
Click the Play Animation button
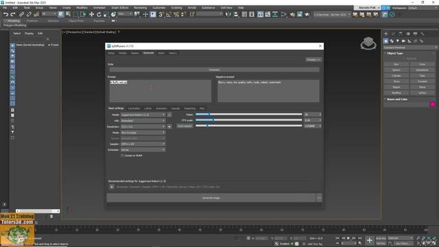(348, 238)
